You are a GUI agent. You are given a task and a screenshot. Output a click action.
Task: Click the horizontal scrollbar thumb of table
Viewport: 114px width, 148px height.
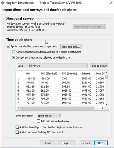click(57, 108)
